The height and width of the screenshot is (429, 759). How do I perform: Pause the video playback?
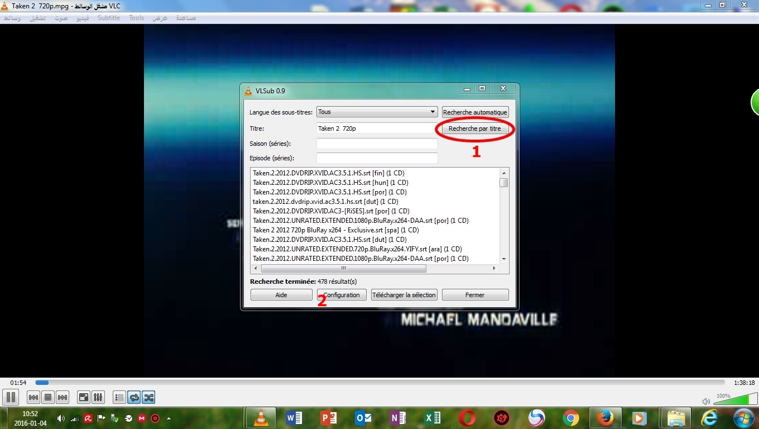11,398
